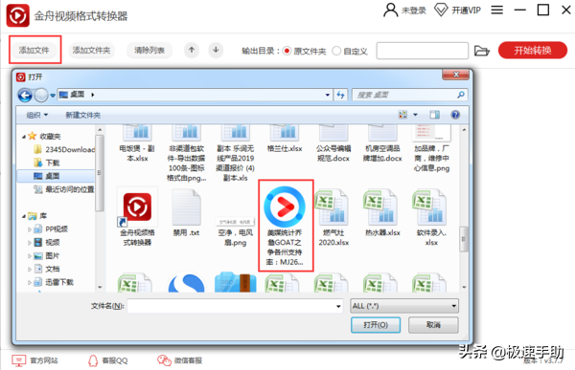
Task: Select the 电饭煲 - 副本.xlsx file
Action: coord(137,143)
